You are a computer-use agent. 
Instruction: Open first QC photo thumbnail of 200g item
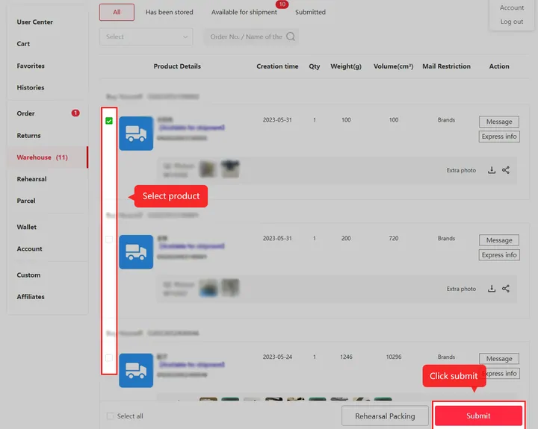(x=208, y=287)
